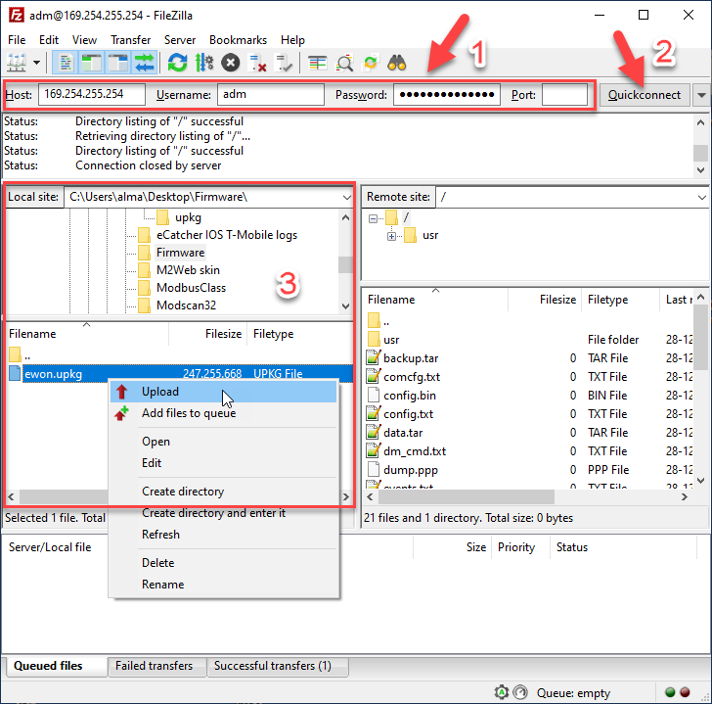The width and height of the screenshot is (712, 704).
Task: Collapse the remote root folder node
Action: pyautogui.click(x=373, y=219)
